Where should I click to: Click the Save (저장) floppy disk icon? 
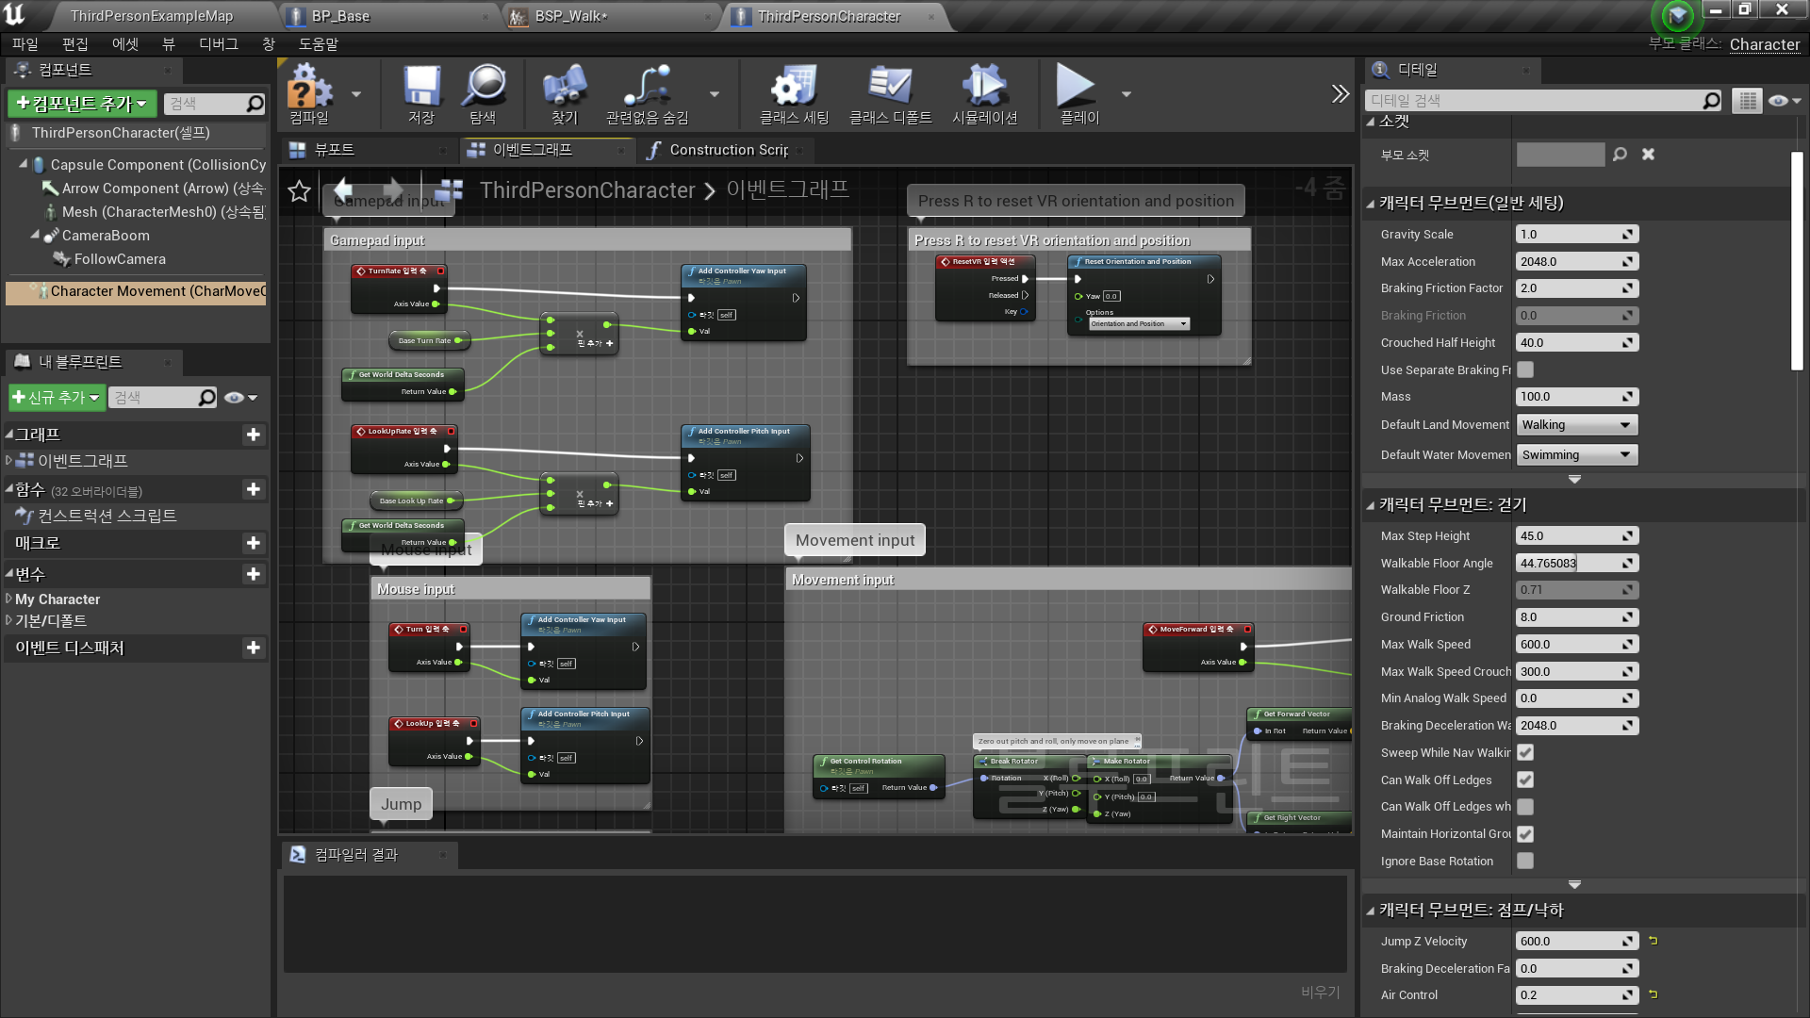tap(421, 87)
